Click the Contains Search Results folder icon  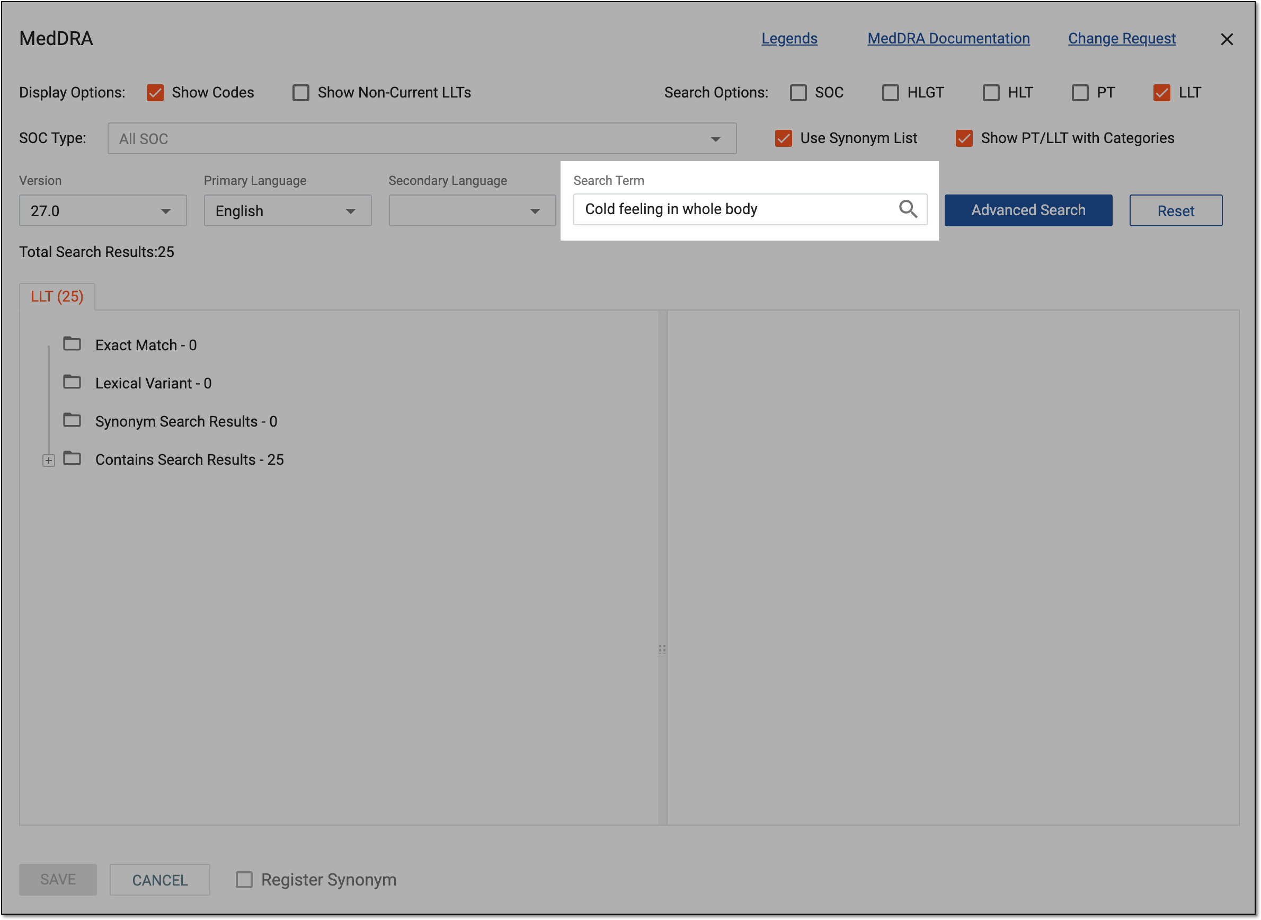[x=72, y=458]
